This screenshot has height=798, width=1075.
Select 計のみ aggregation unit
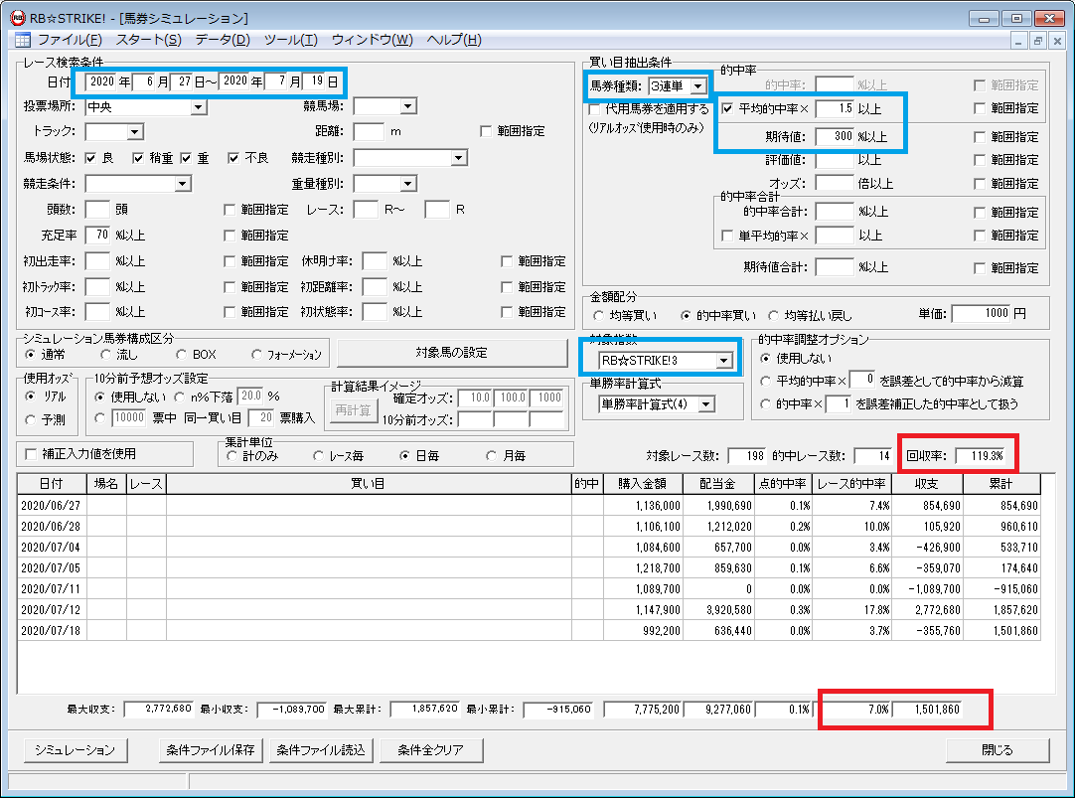pyautogui.click(x=231, y=456)
